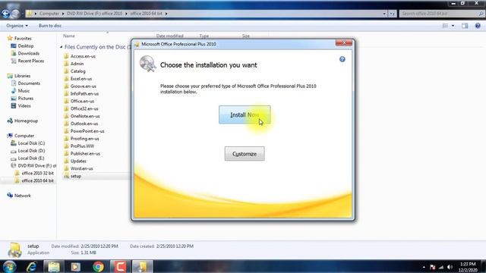Open Downloads in navigation pane

29,53
